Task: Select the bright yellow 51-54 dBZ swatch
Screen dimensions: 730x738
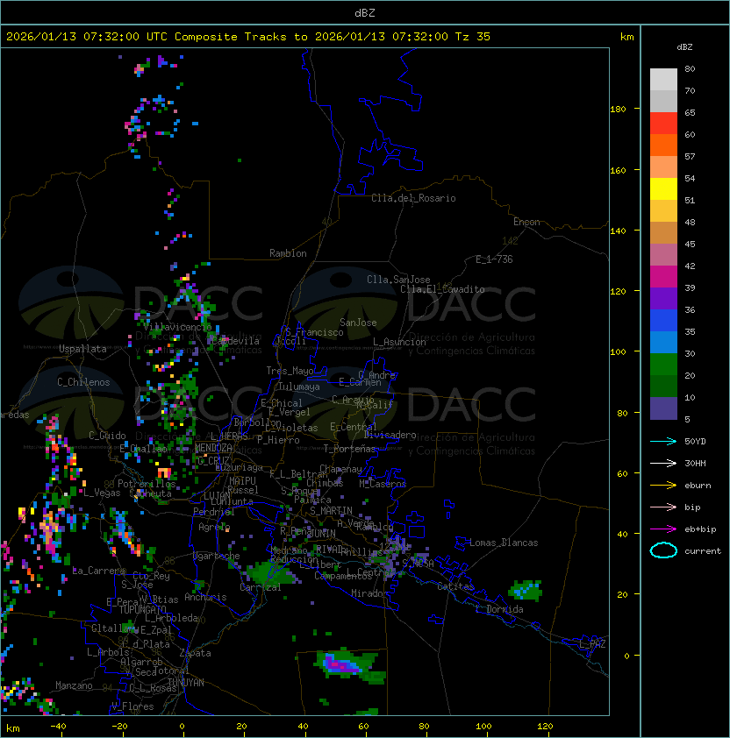Action: pyautogui.click(x=663, y=189)
